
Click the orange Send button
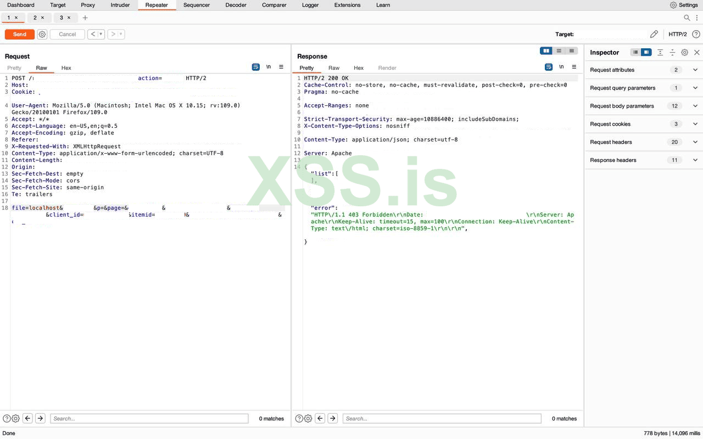click(20, 34)
